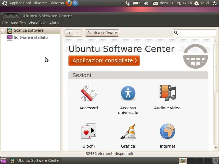Open the Risorse panel menu
Viewport: 219px width, 164px height.
point(40,3)
